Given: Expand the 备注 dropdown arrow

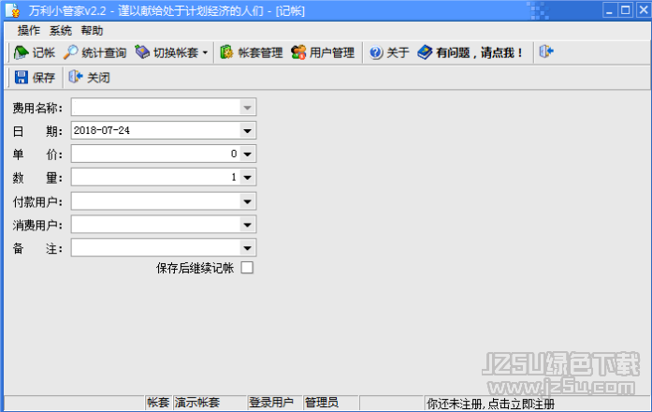Looking at the screenshot, I should 247,248.
